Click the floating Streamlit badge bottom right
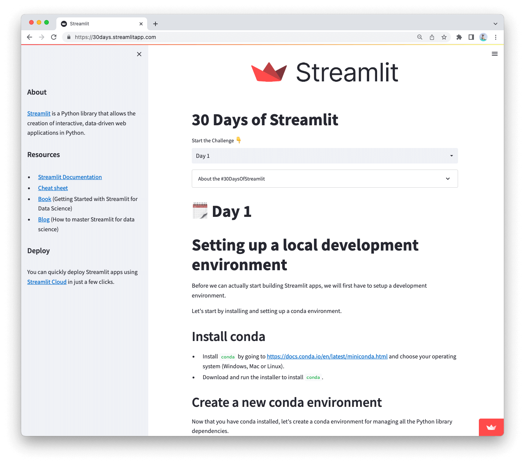525x464 pixels. click(x=491, y=427)
